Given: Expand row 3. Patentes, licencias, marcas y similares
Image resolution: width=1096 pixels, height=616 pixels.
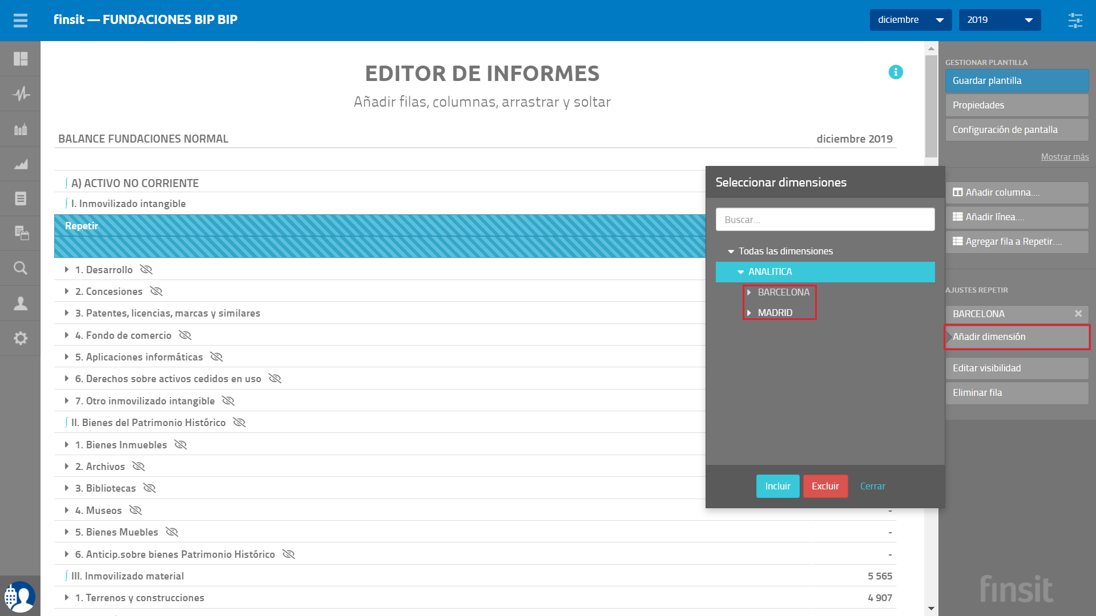Looking at the screenshot, I should (67, 313).
